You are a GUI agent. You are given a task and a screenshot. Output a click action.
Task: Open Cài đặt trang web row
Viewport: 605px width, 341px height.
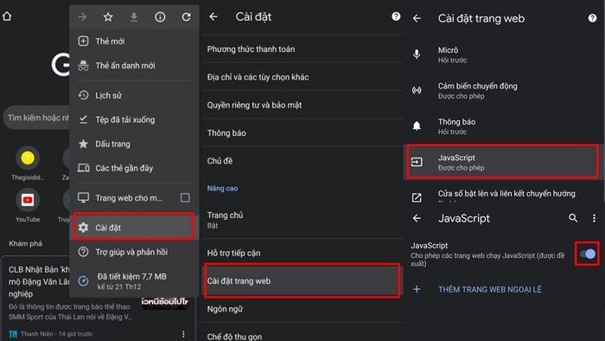point(302,280)
